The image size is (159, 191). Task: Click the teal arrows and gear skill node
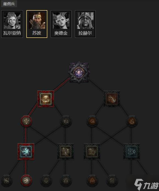click(x=131, y=152)
